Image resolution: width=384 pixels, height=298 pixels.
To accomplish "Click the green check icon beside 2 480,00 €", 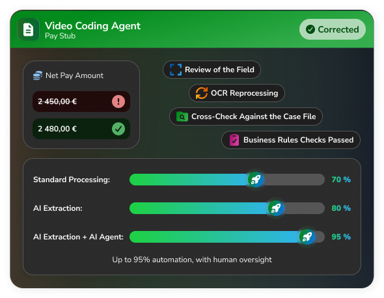I will pyautogui.click(x=118, y=129).
